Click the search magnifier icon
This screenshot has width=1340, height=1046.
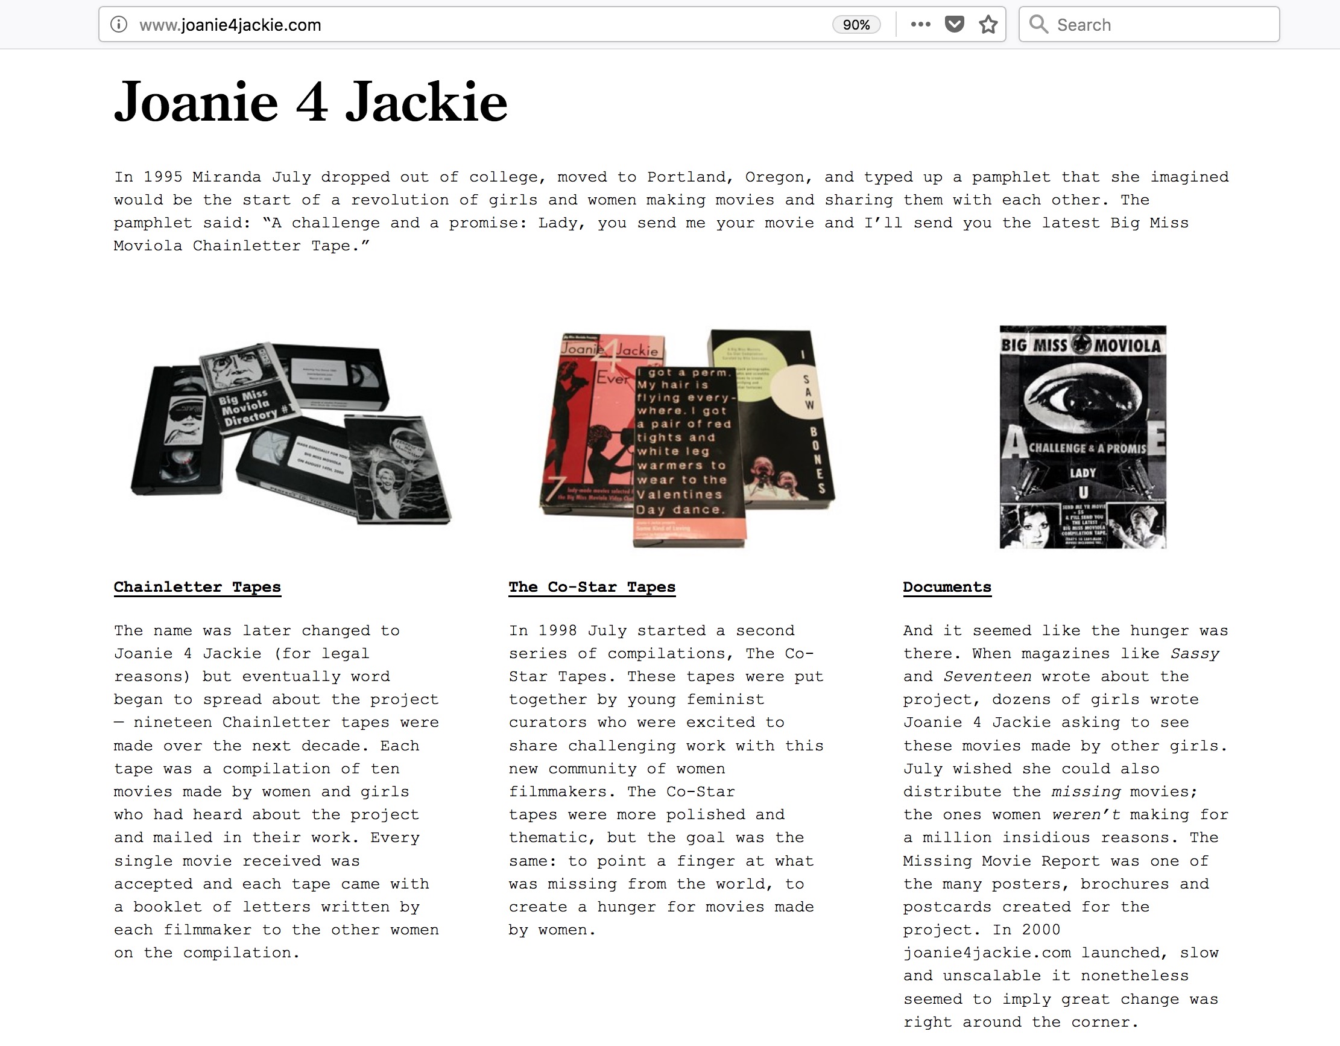pos(1038,25)
